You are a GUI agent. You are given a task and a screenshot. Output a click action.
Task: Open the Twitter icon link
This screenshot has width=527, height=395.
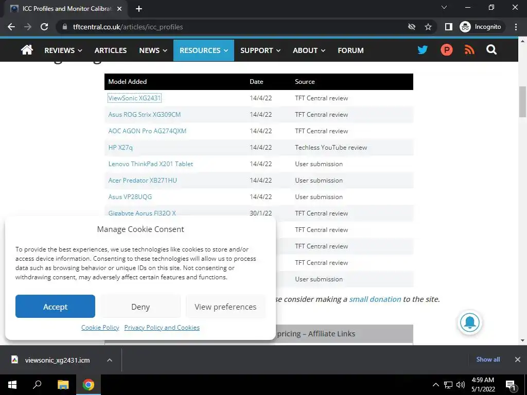tap(423, 50)
